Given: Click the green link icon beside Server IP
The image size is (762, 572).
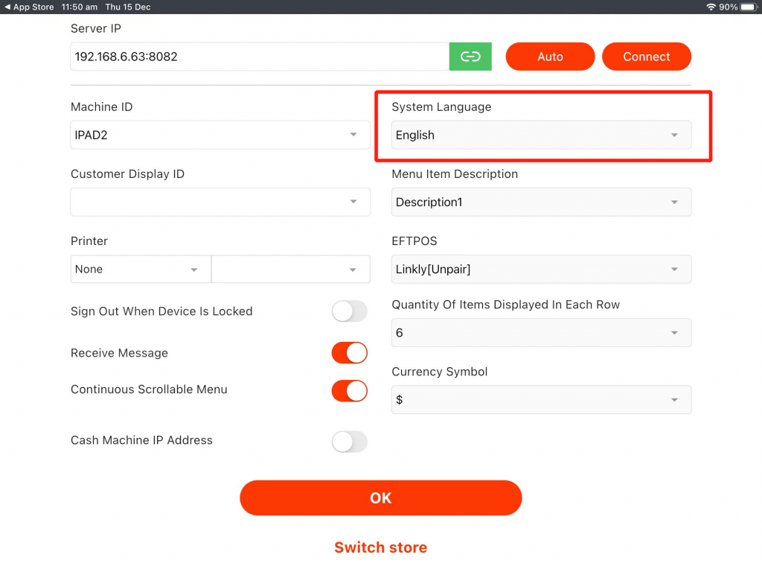Looking at the screenshot, I should click(470, 57).
